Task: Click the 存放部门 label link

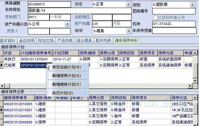Action: point(13,17)
